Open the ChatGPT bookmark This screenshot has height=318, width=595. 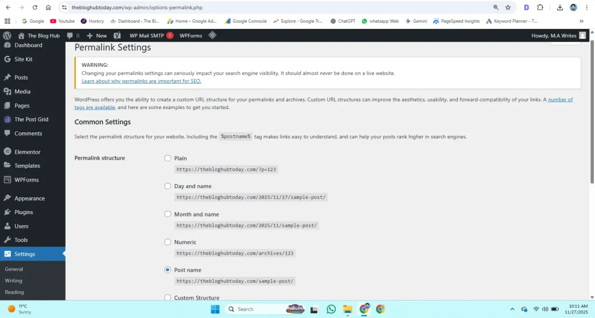pos(343,21)
